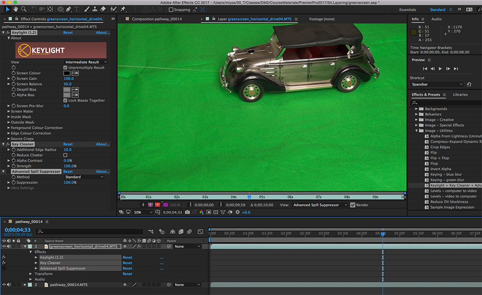Select the Zoom magnifier tool
Image resolution: width=482 pixels, height=295 pixels.
[x=24, y=9]
